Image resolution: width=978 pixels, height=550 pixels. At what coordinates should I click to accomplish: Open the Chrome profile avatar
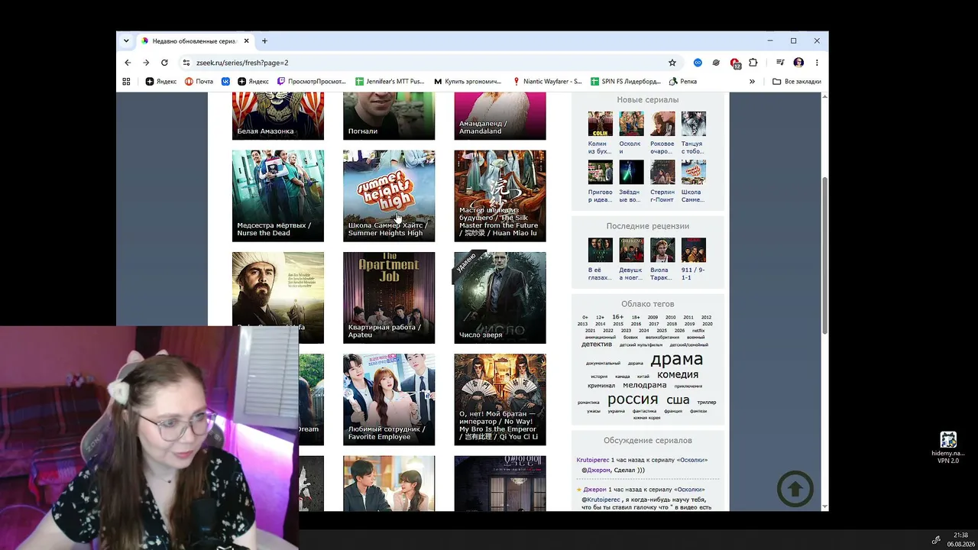798,63
